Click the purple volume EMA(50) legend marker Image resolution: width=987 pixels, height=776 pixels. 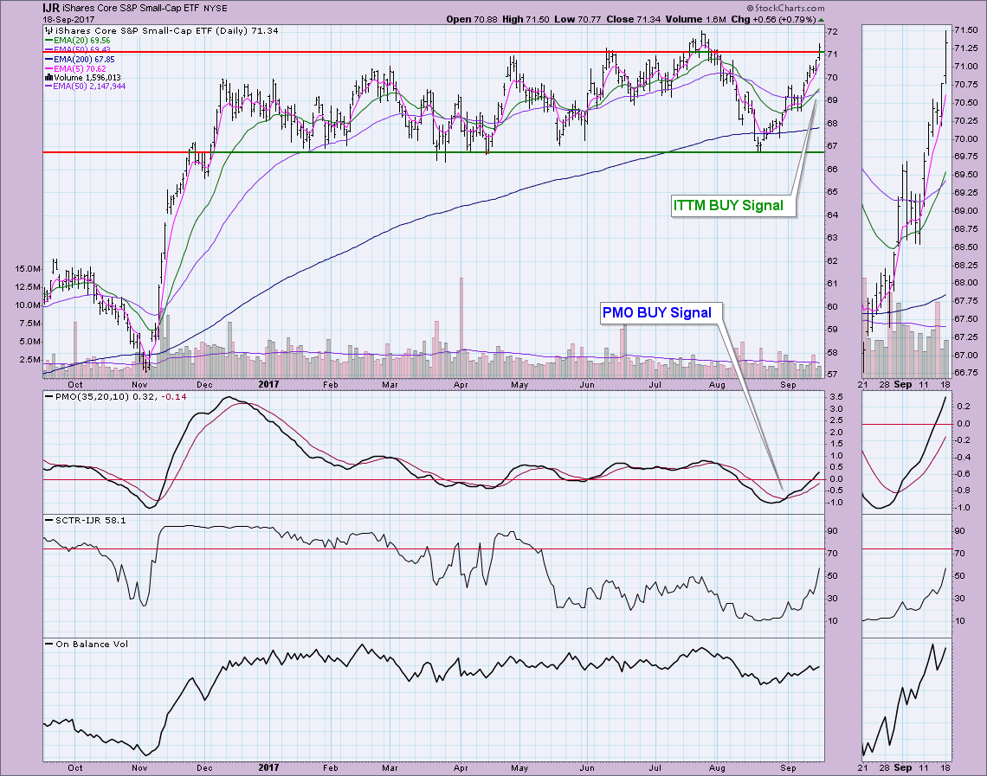pyautogui.click(x=47, y=87)
